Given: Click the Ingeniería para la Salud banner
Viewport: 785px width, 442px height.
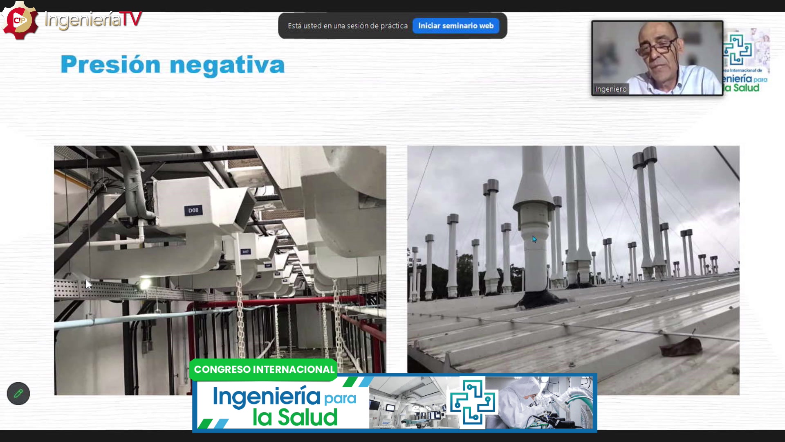Looking at the screenshot, I should click(x=395, y=403).
